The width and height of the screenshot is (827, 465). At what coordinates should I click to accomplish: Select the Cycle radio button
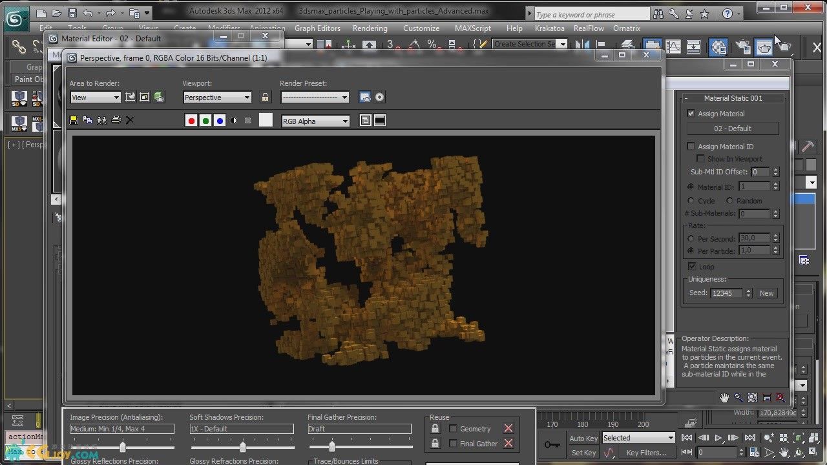(691, 201)
